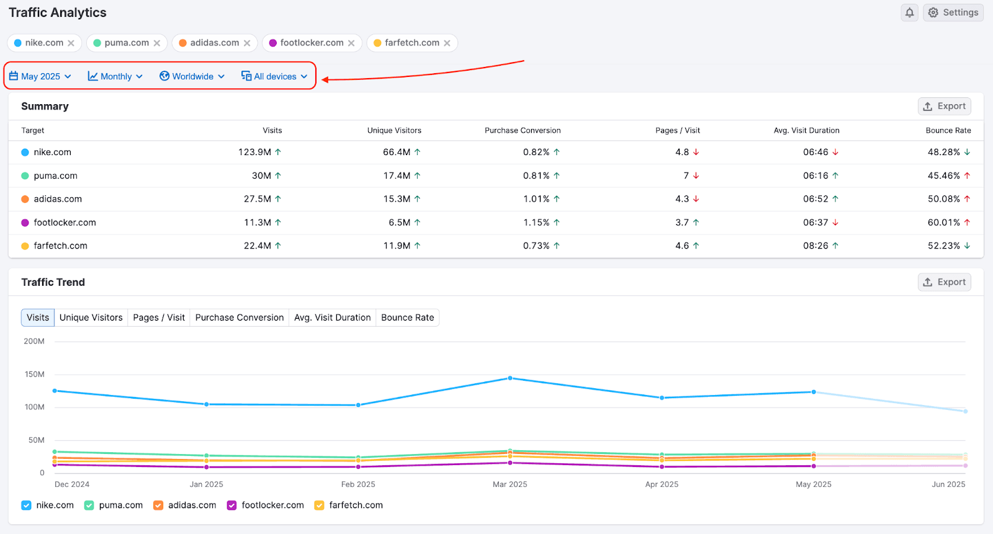Click nike.com unique visitors 66.4M
Viewport: 993px width, 534px height.
pos(397,152)
